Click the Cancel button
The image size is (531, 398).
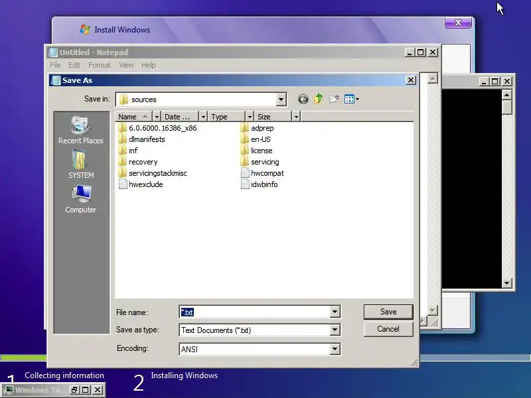pyautogui.click(x=388, y=329)
